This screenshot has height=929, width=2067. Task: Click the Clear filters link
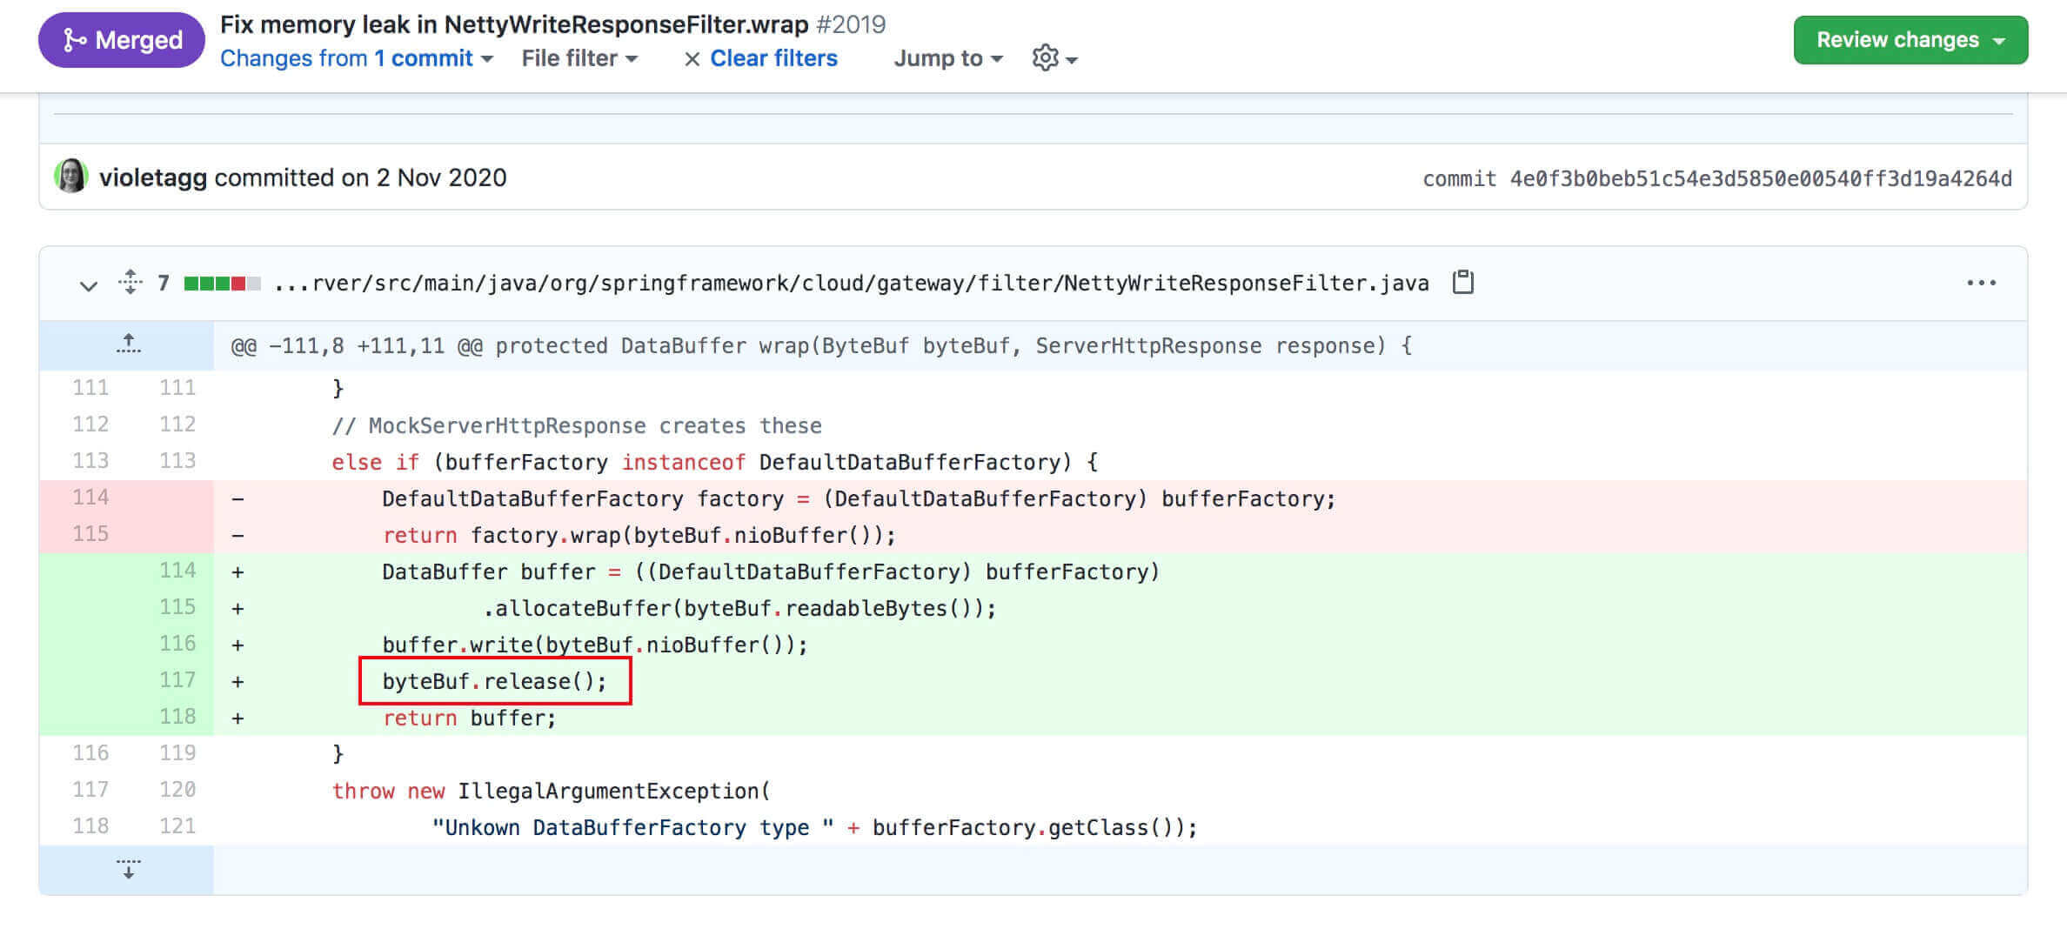click(x=773, y=58)
